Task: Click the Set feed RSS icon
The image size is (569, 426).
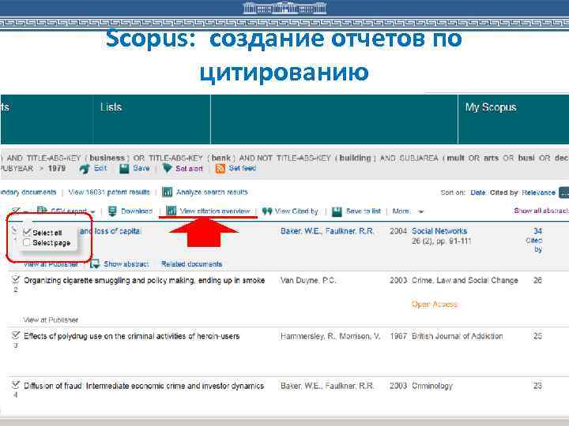Action: (220, 169)
